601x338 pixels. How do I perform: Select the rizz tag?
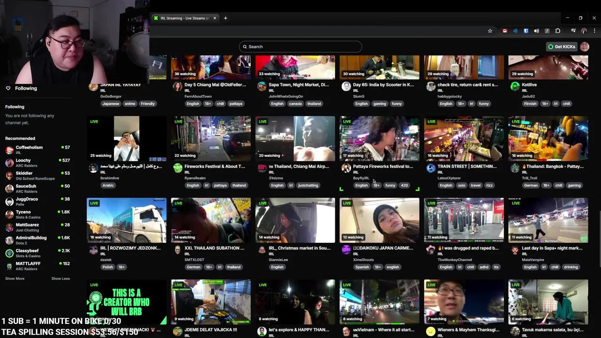489,185
